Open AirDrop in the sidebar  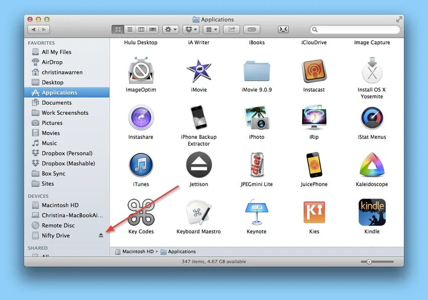(x=66, y=62)
